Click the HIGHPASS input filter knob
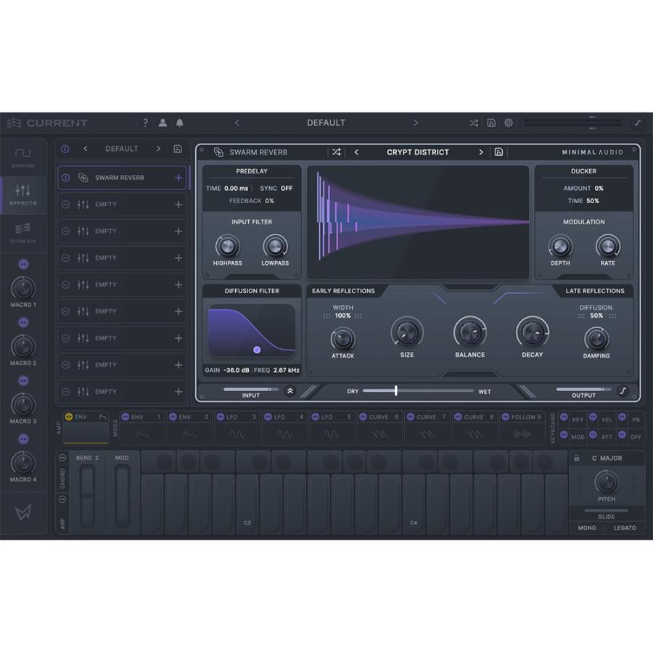The image size is (653, 653). coord(227,246)
